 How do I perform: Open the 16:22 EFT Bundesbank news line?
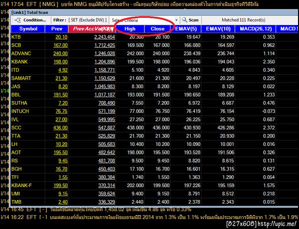click(x=149, y=217)
